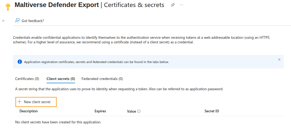Click the feedback person icon
This screenshot has width=291, height=132.
point(17,21)
